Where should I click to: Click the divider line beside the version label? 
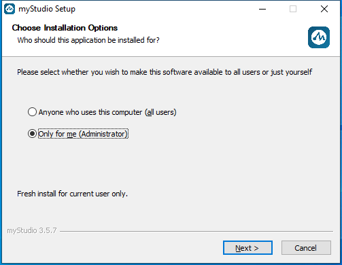[196, 231]
